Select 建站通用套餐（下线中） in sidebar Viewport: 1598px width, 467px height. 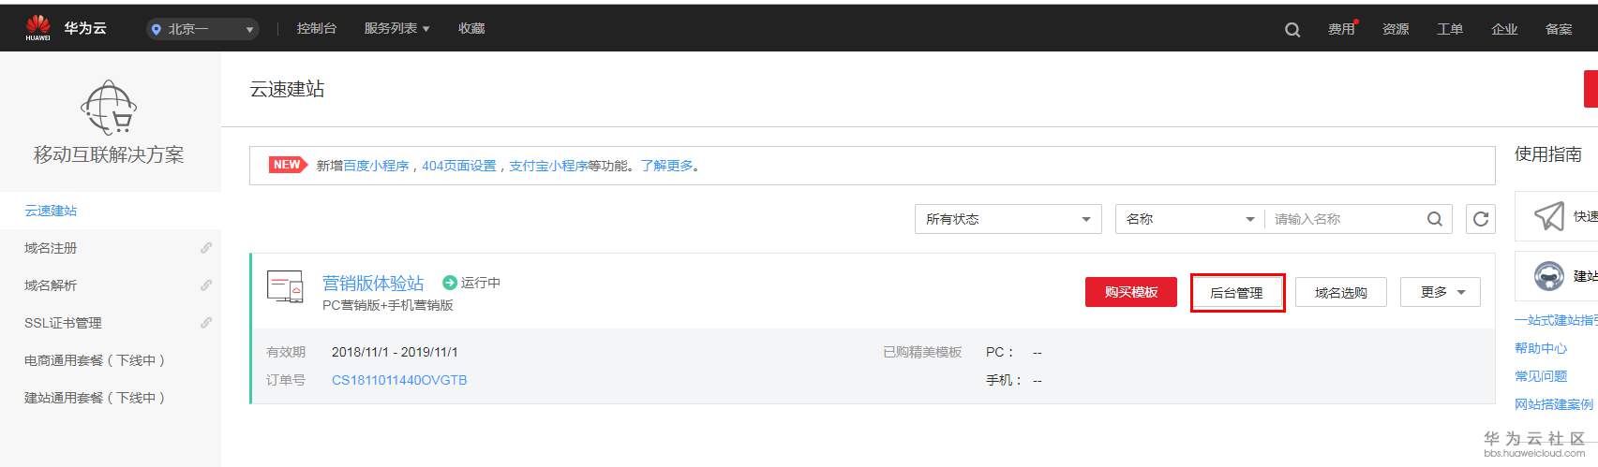click(96, 398)
